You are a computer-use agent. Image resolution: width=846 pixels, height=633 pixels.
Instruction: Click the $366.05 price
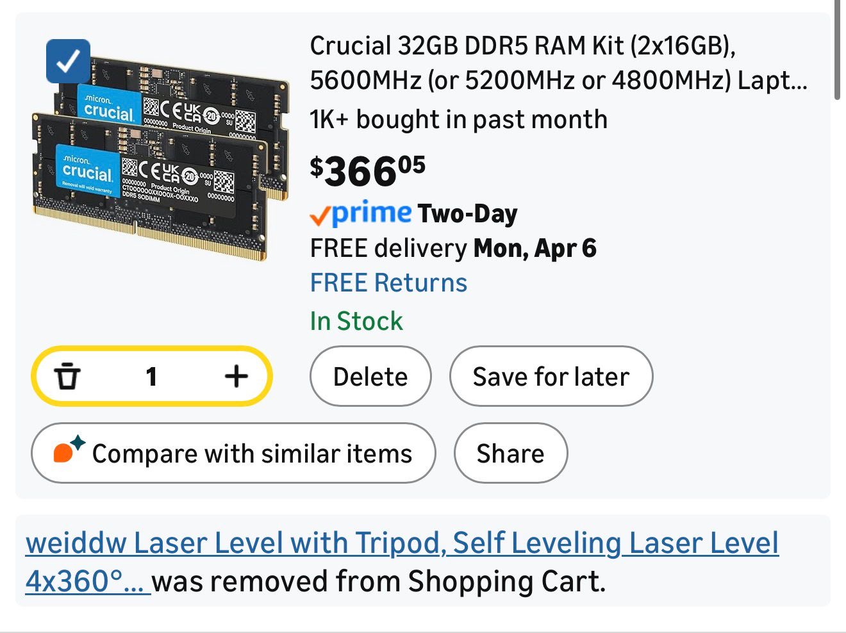click(367, 172)
